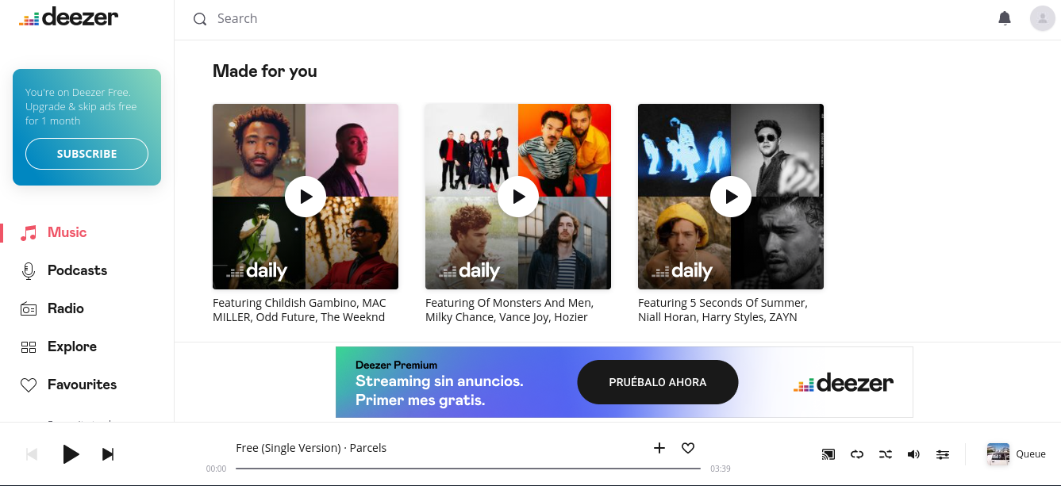Click the main play button in player
Viewport: 1061px width, 486px height.
click(71, 454)
